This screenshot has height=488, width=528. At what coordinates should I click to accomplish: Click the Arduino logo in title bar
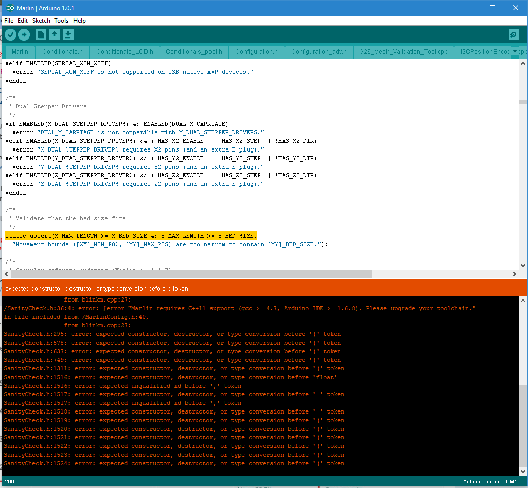10,8
